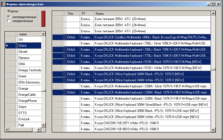Image resolution: width=223 pixels, height=140 pixels.
Task: Select 'Olivetti' in the firm list
Action: pyautogui.click(x=29, y=52)
